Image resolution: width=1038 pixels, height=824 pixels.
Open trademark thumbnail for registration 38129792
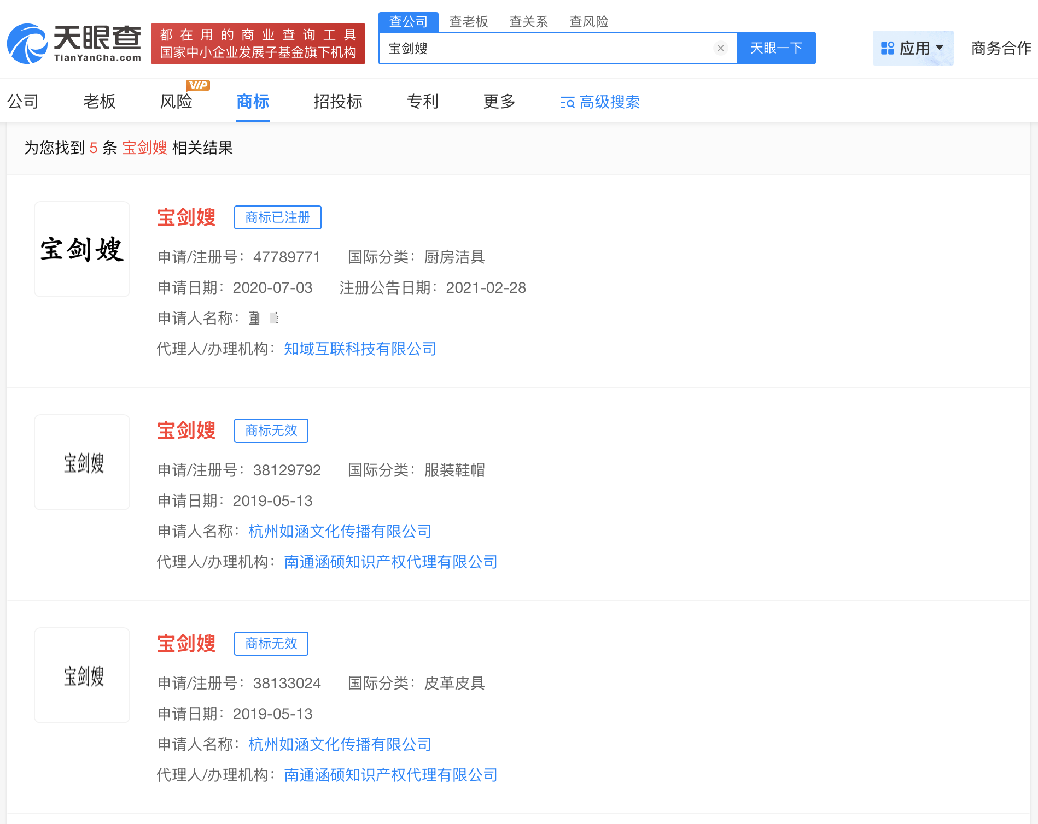click(82, 462)
